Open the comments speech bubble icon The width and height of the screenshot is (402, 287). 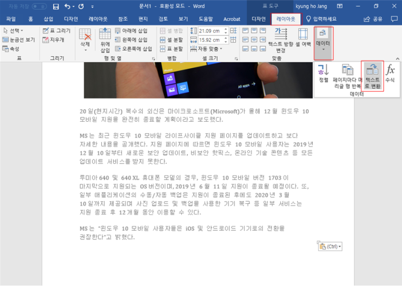pyautogui.click(x=394, y=19)
